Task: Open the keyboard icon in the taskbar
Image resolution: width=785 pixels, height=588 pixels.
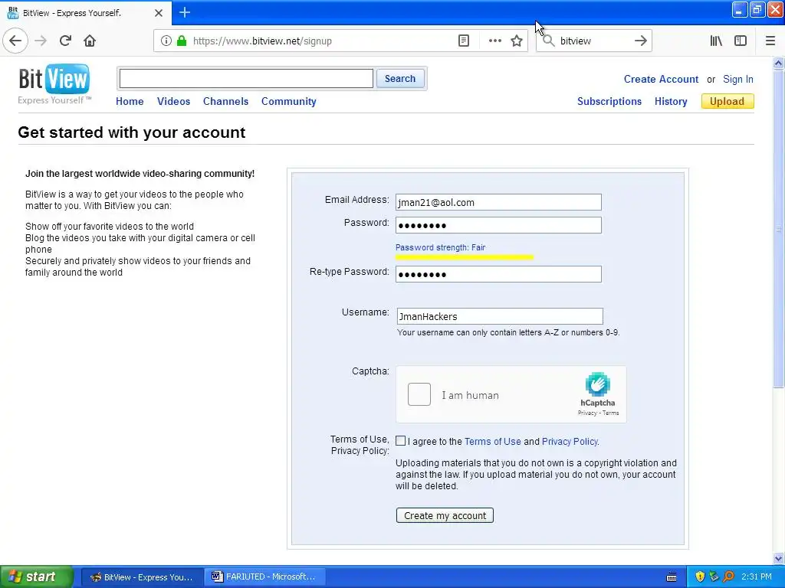Action: pyautogui.click(x=672, y=577)
